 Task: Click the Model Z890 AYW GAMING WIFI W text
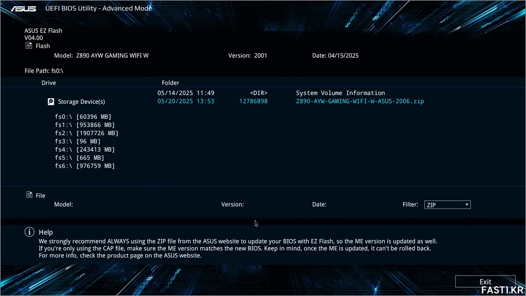(x=101, y=55)
